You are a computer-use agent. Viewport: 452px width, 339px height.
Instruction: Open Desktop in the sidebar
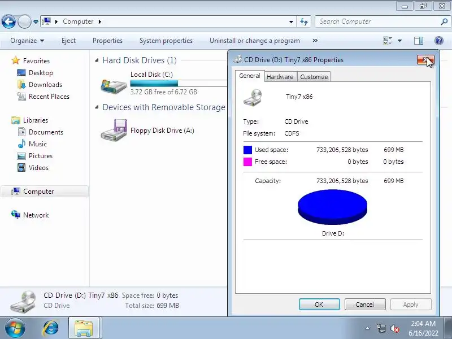tap(41, 73)
